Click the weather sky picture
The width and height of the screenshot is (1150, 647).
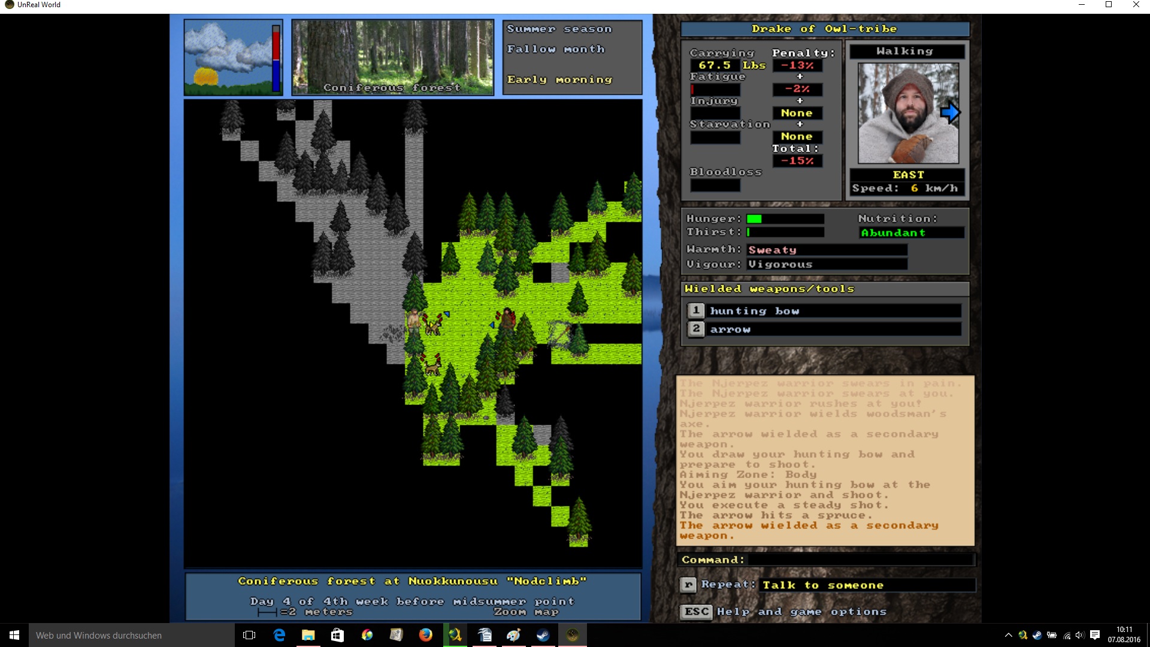click(x=228, y=58)
